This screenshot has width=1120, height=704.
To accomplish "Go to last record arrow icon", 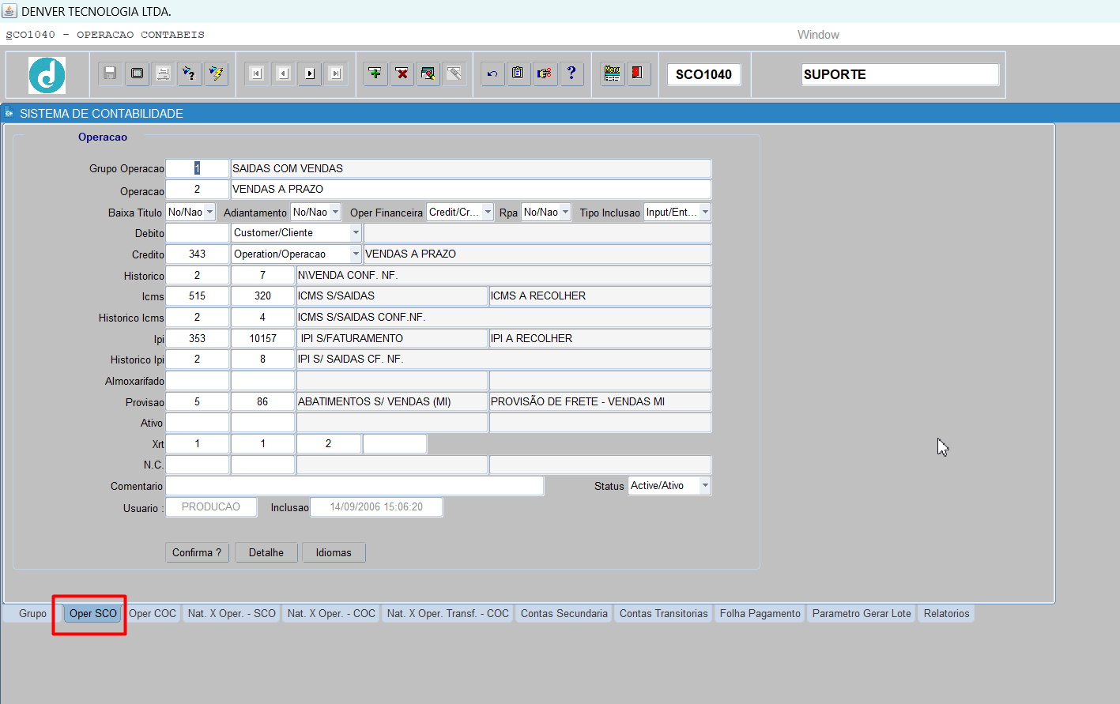I will [336, 73].
